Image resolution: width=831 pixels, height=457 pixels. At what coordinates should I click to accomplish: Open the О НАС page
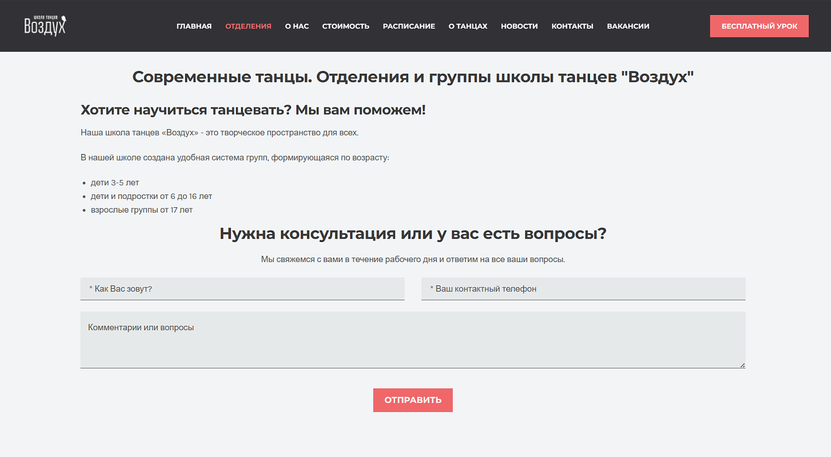[296, 26]
